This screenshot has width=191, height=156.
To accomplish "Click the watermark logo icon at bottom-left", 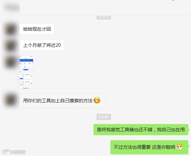I will point(5,152).
